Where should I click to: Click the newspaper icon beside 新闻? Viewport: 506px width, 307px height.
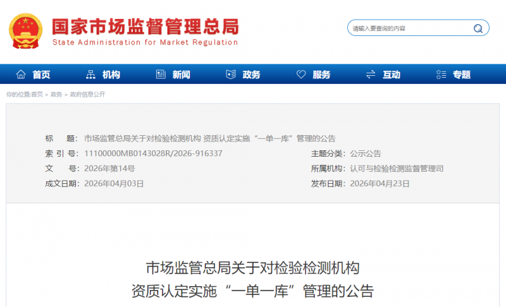161,75
